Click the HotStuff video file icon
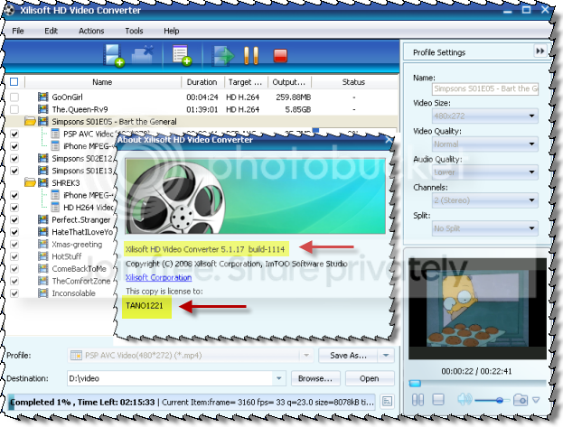 [x=42, y=256]
